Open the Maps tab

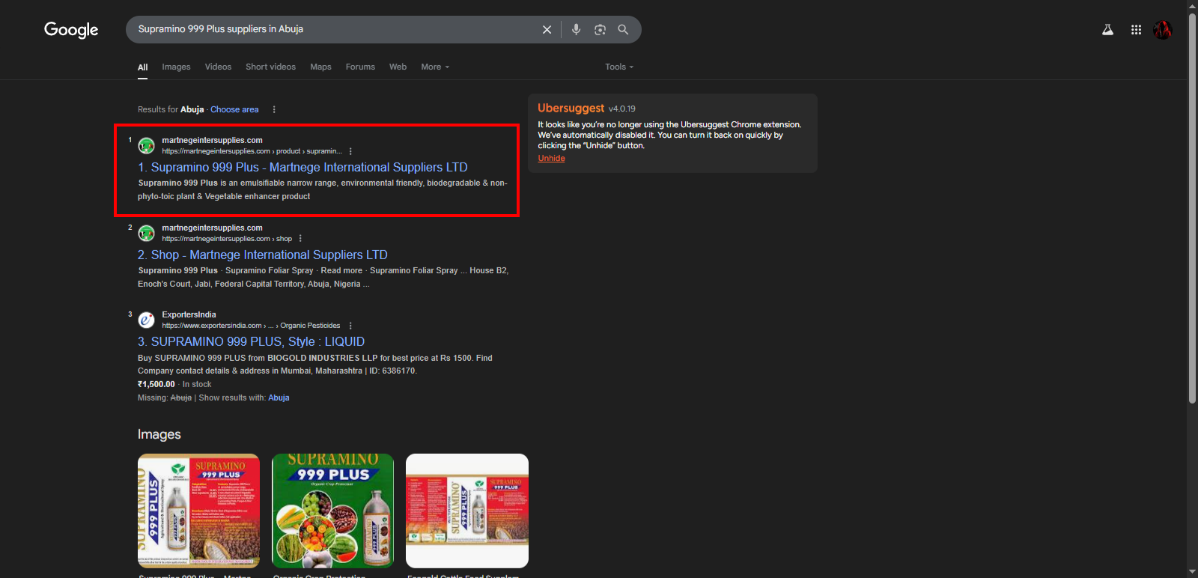[320, 67]
